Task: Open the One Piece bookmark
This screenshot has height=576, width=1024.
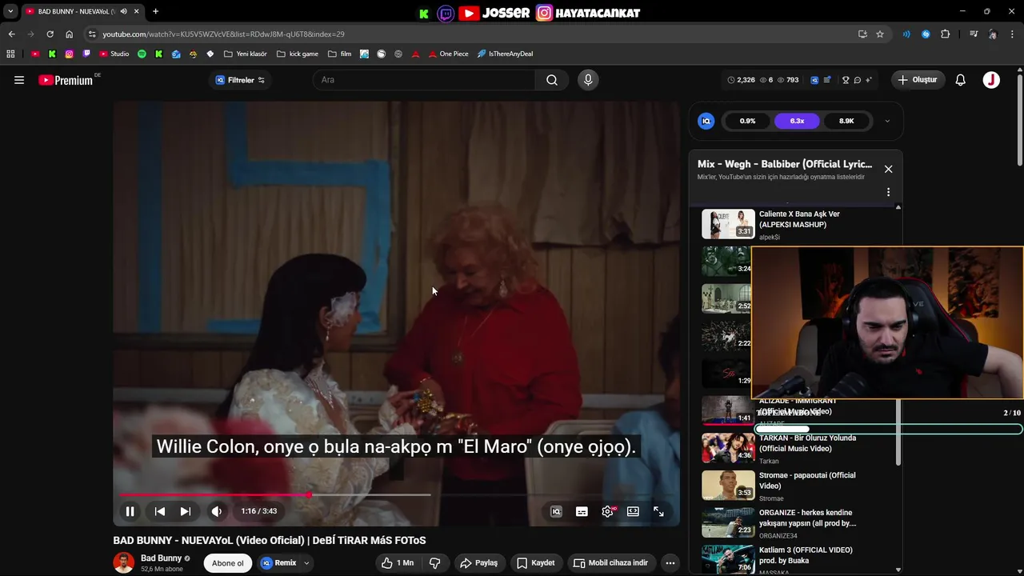Action: (448, 54)
